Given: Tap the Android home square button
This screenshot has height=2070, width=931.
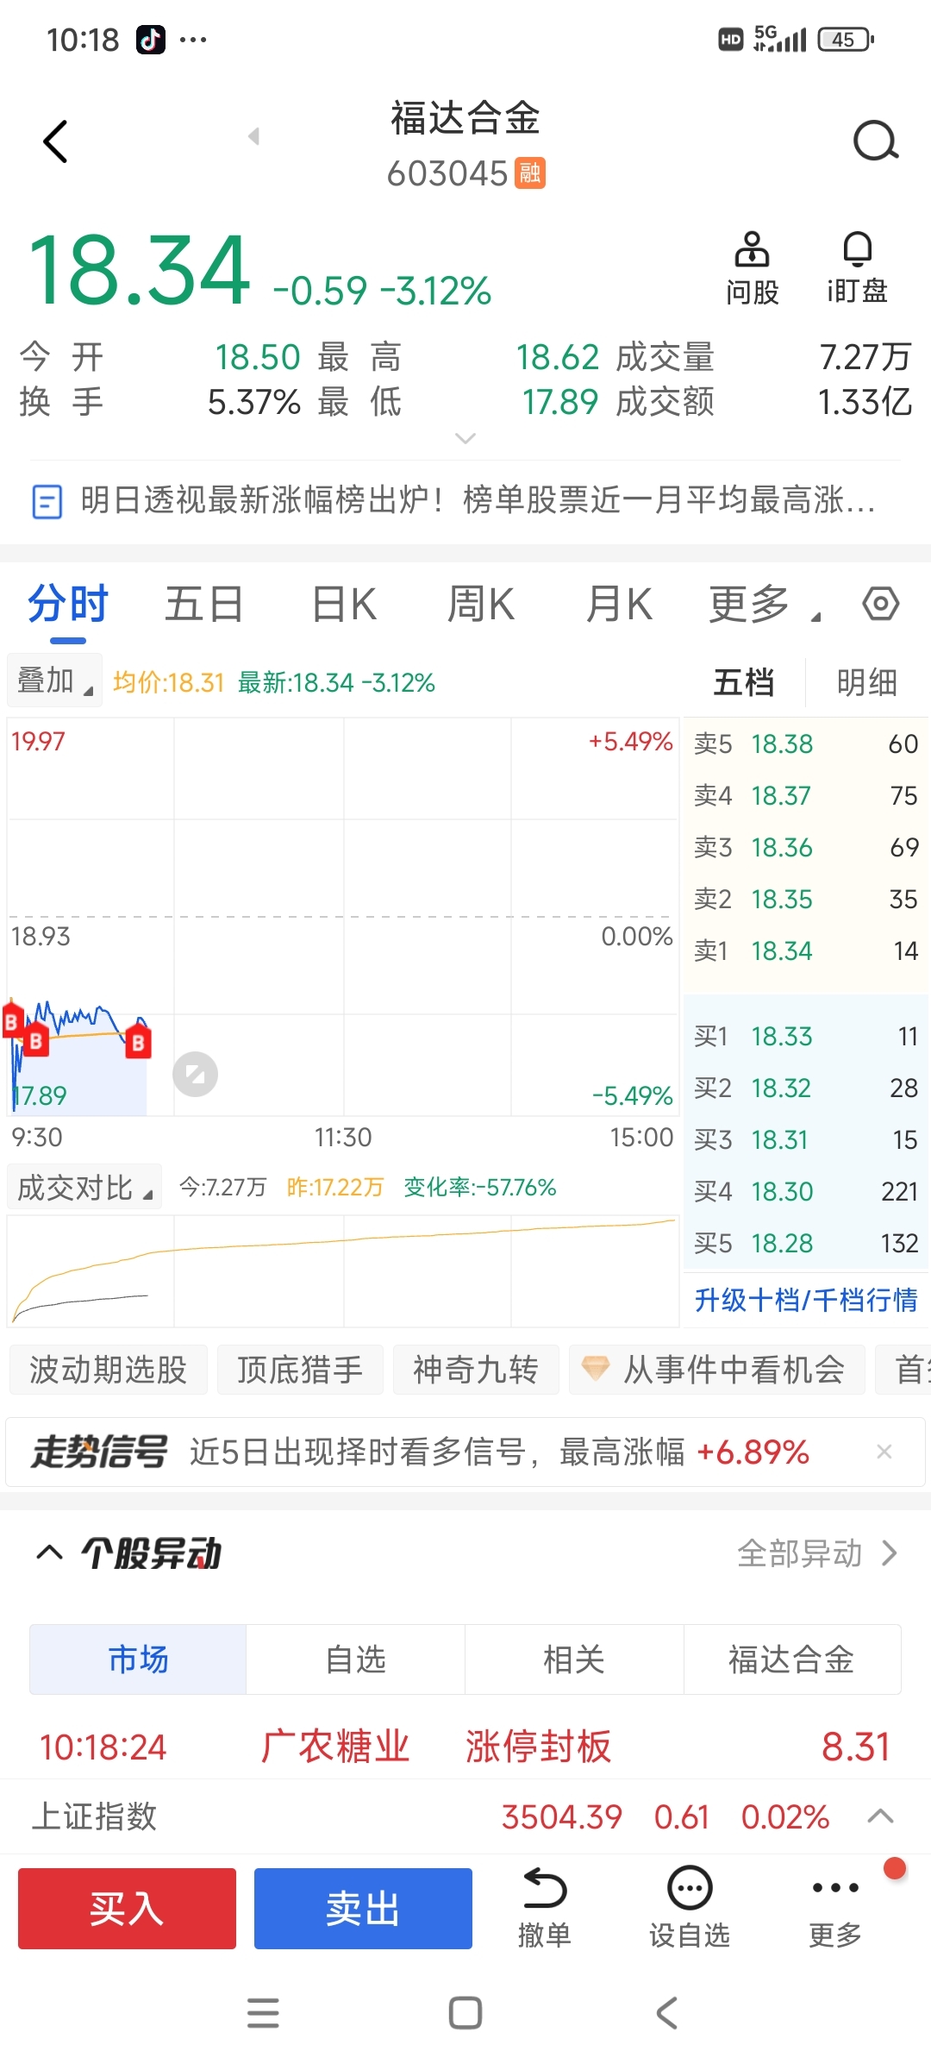Looking at the screenshot, I should click(465, 2013).
